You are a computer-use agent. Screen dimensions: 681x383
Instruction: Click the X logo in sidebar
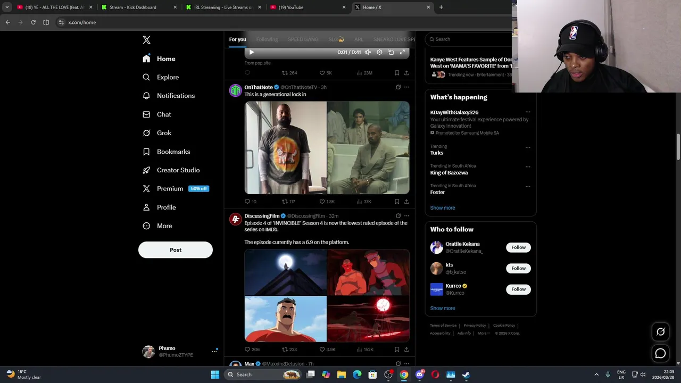tap(146, 40)
